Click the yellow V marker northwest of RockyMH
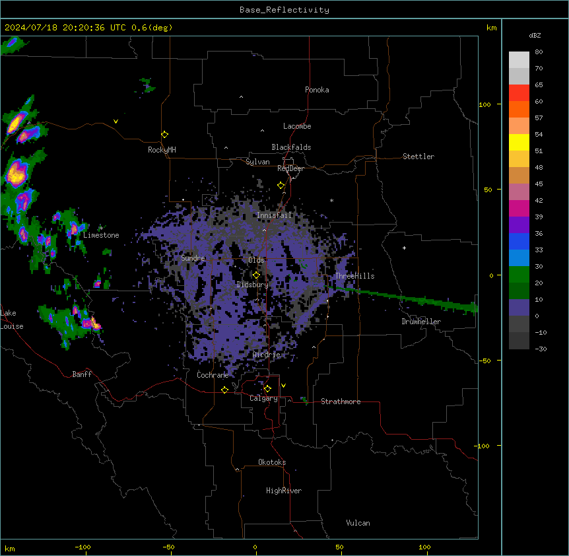 coord(116,122)
